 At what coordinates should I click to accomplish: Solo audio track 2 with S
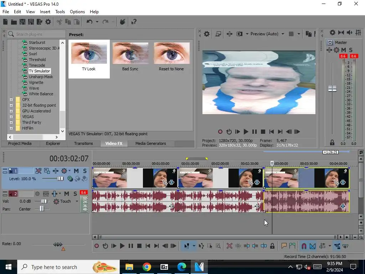[75, 194]
